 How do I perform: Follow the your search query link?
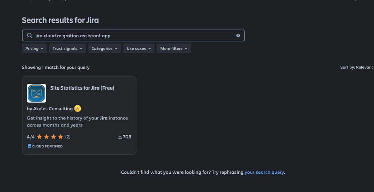tap(264, 172)
